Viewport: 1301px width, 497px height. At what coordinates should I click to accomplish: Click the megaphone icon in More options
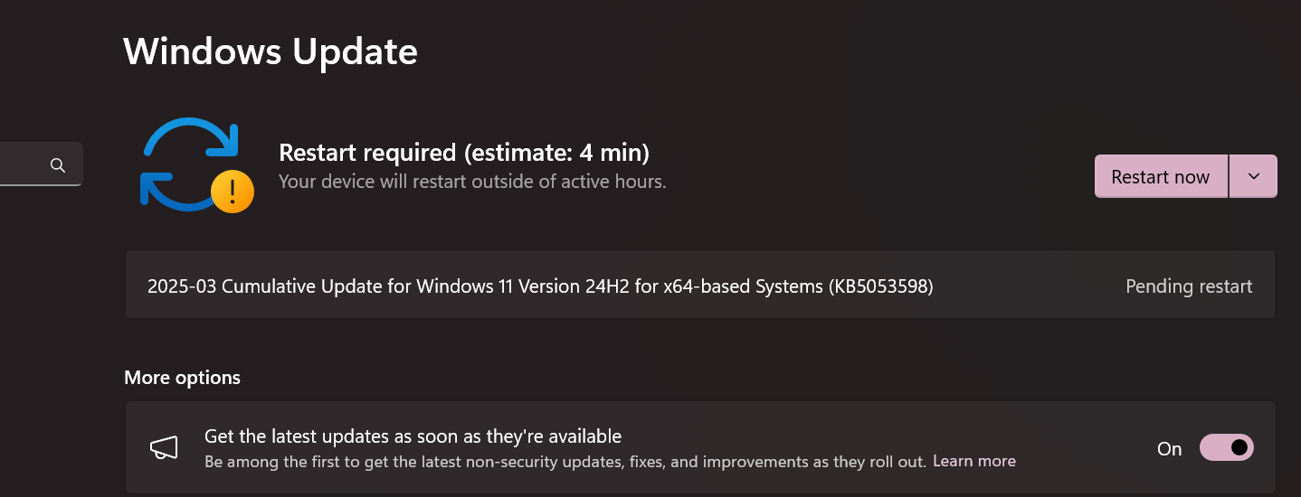click(x=164, y=447)
